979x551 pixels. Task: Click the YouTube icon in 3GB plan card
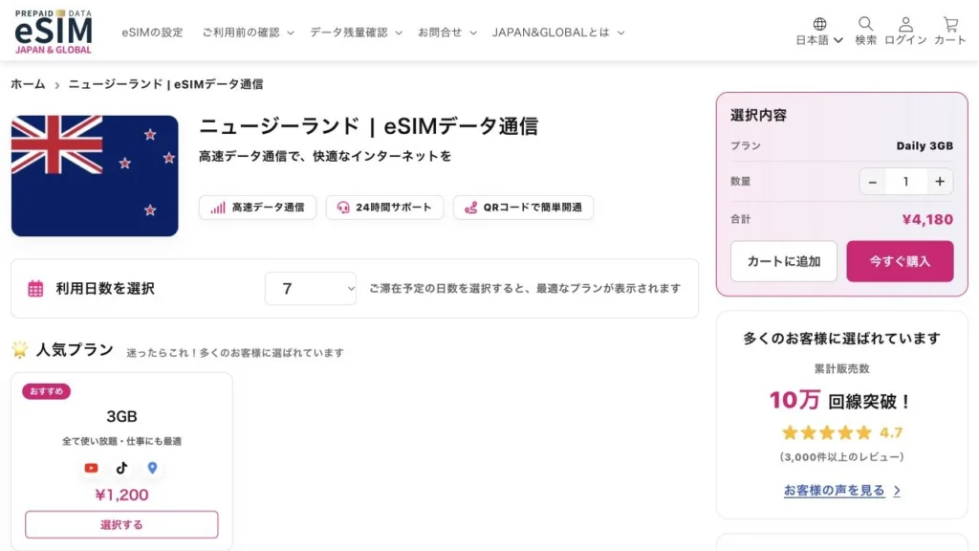(x=91, y=468)
